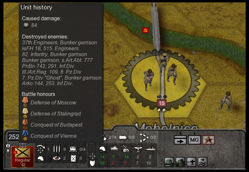
Task: Click the attack crosshair row icon
Action: click(92, 156)
